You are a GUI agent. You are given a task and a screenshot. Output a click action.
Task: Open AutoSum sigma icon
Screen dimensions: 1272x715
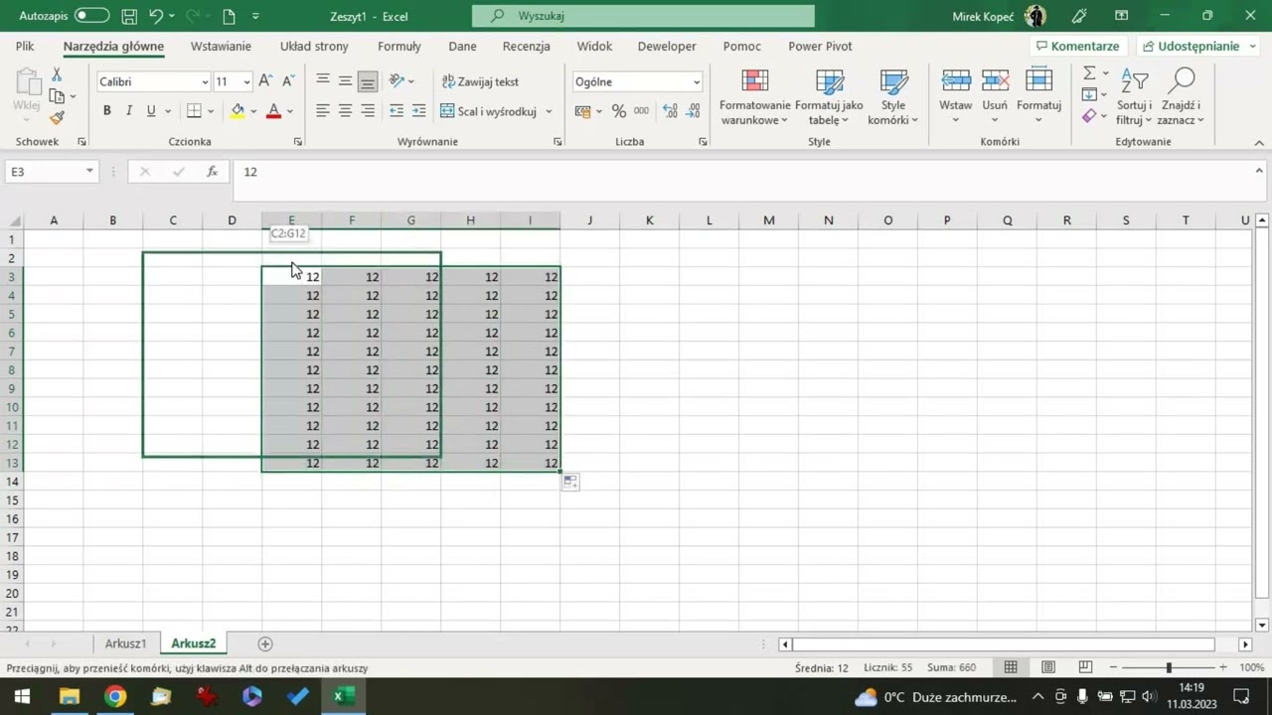(1089, 73)
